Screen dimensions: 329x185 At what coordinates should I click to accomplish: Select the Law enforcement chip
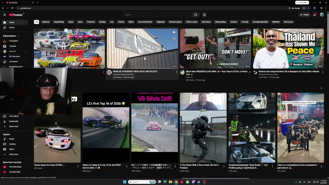tap(145, 22)
